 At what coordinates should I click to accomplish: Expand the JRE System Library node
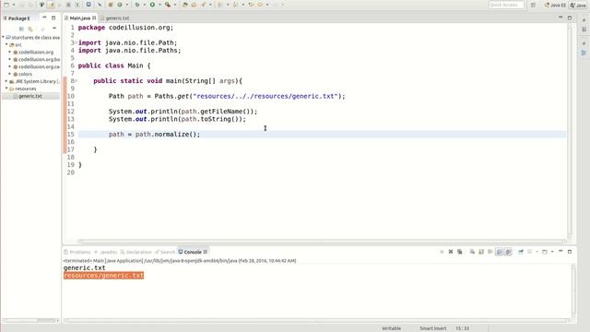6,81
